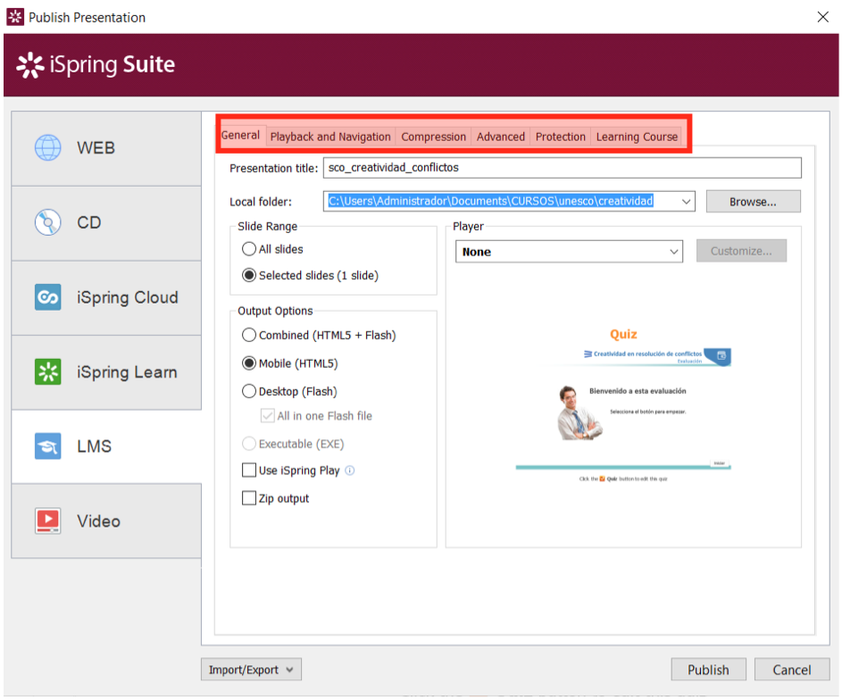Open the Learning Course tab

[x=637, y=137]
